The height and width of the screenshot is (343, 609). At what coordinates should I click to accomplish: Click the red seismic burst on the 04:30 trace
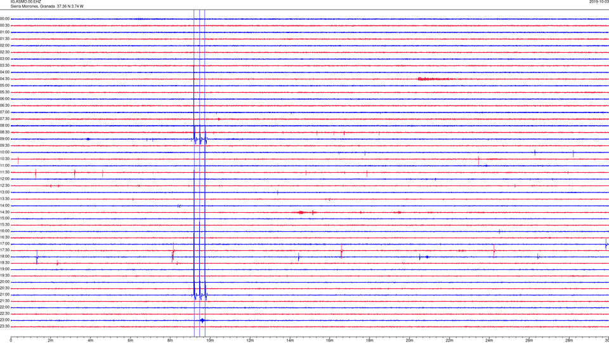[434, 79]
